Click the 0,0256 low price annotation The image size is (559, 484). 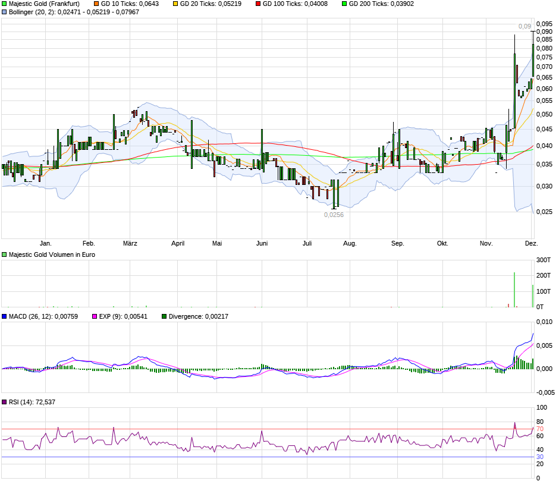(x=334, y=215)
